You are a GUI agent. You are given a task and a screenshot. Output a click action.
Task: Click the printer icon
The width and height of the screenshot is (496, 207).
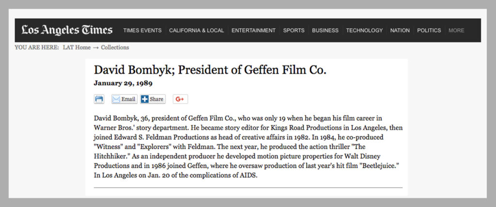coord(99,99)
